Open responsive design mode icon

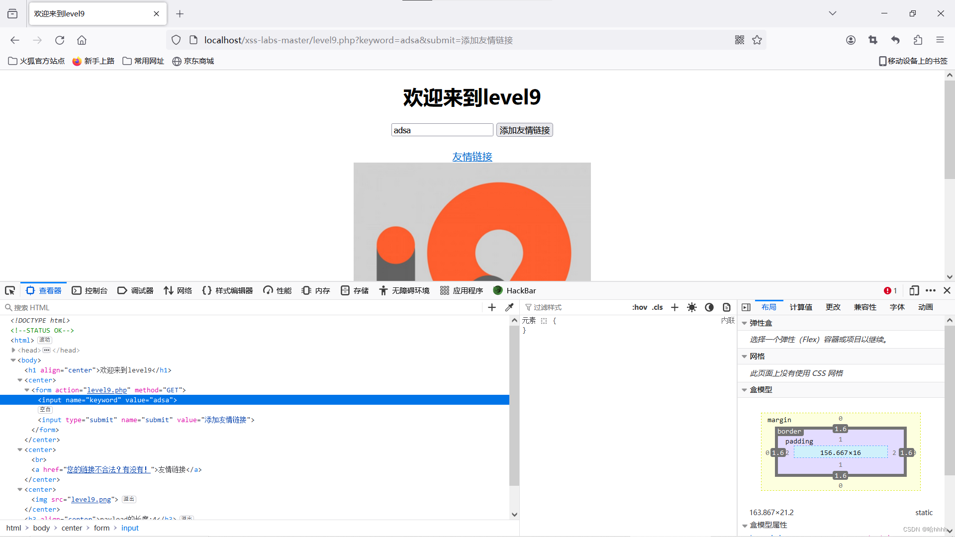tap(914, 290)
